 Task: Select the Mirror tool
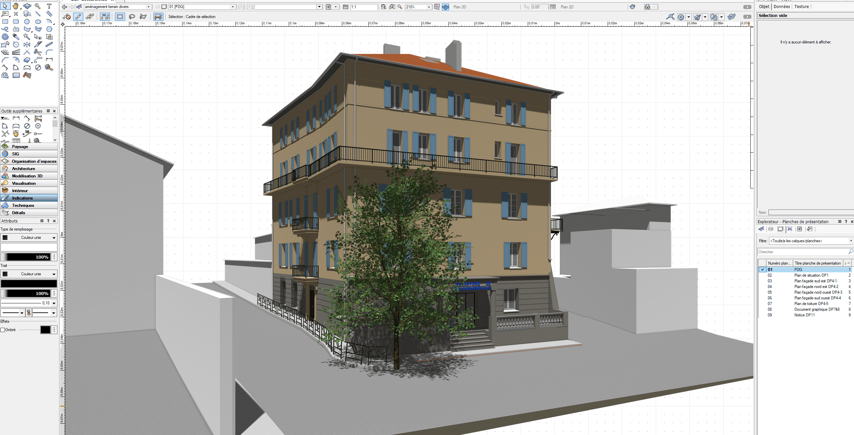click(x=27, y=44)
